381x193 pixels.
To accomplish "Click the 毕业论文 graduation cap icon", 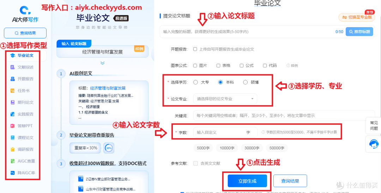I will [13, 56].
